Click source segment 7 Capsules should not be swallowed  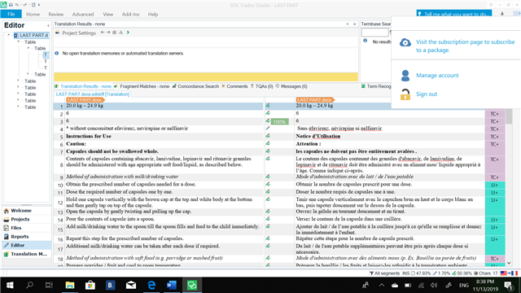tap(112, 151)
